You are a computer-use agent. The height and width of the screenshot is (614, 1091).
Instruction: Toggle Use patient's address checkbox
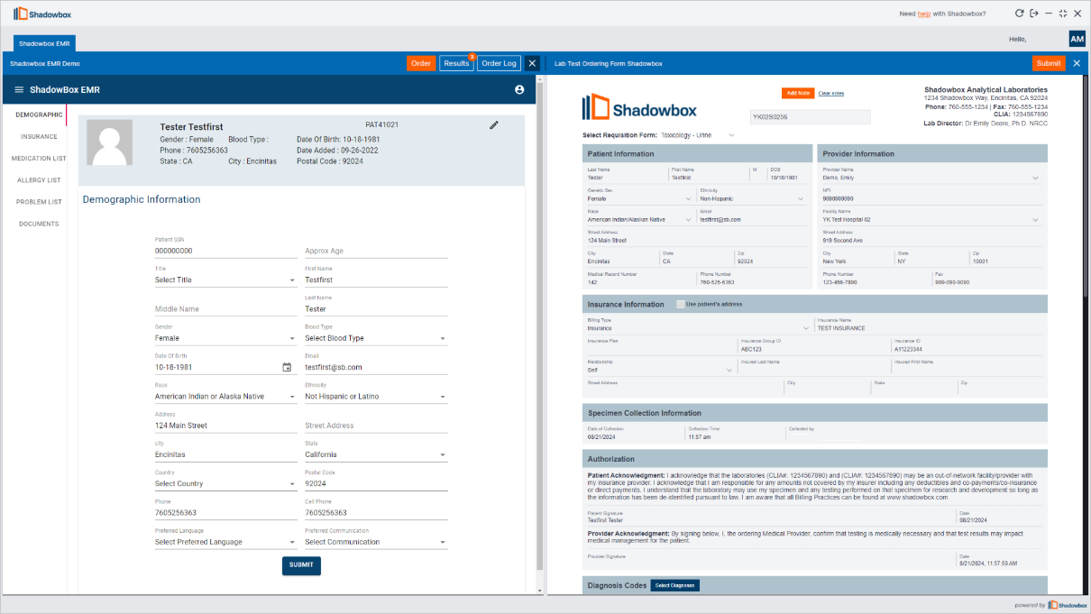pyautogui.click(x=681, y=304)
